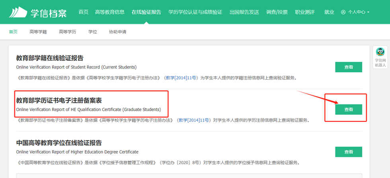
Task: Open 高等教育信息 menu item
Action: 110,12
